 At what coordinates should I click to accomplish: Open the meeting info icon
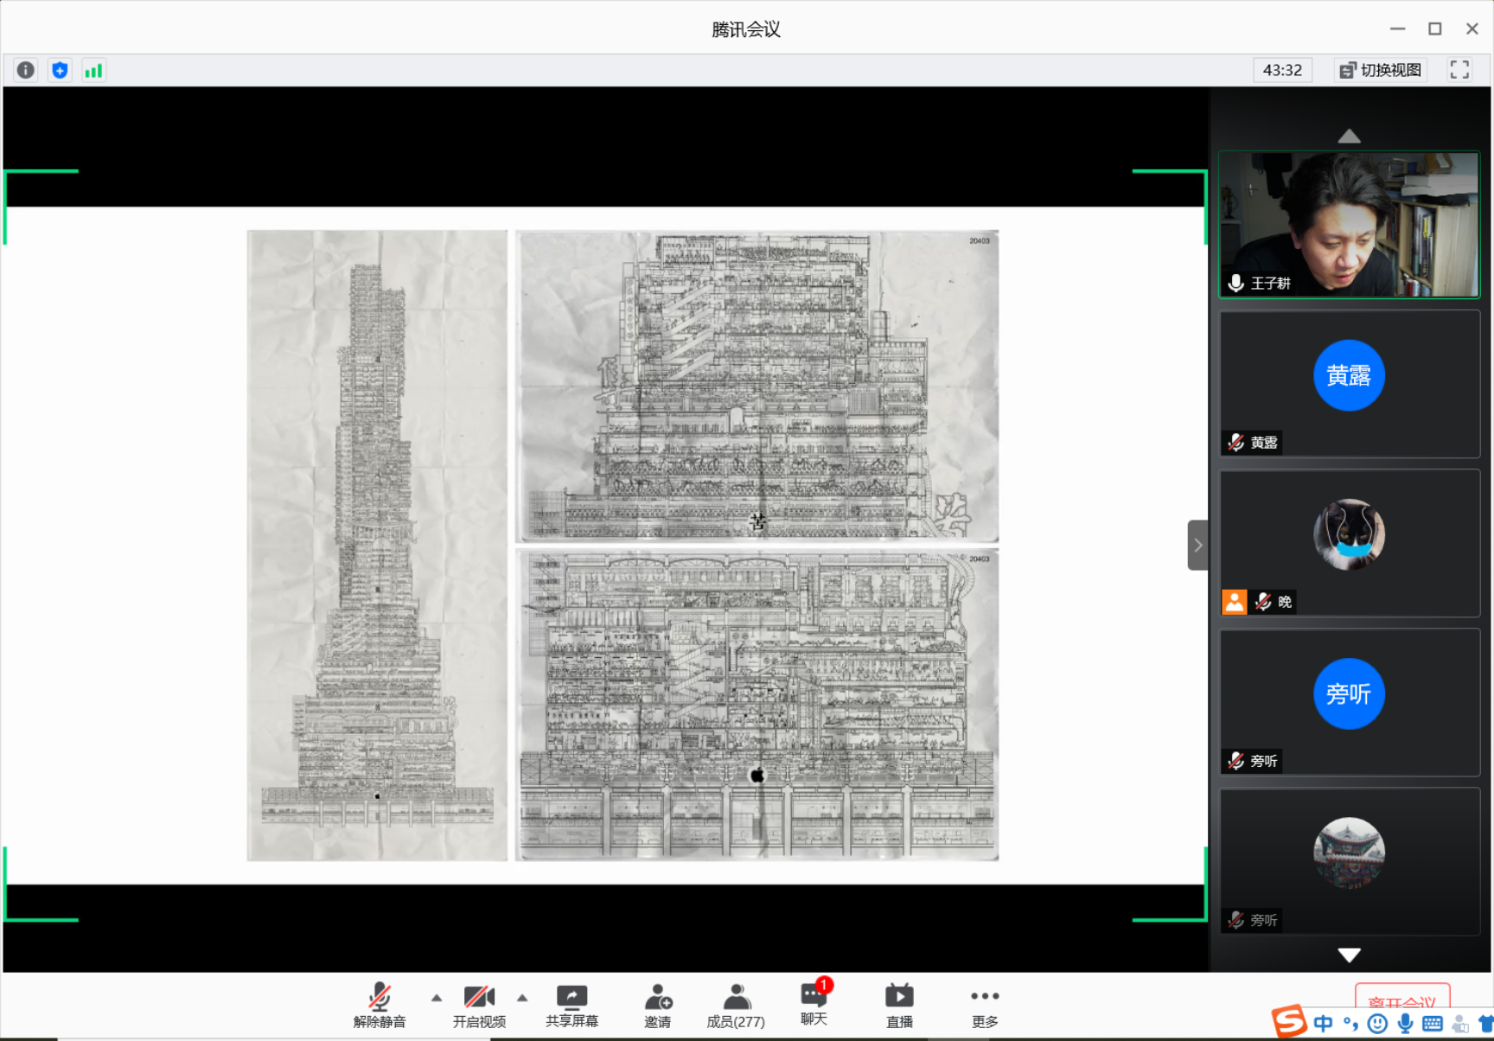click(26, 70)
